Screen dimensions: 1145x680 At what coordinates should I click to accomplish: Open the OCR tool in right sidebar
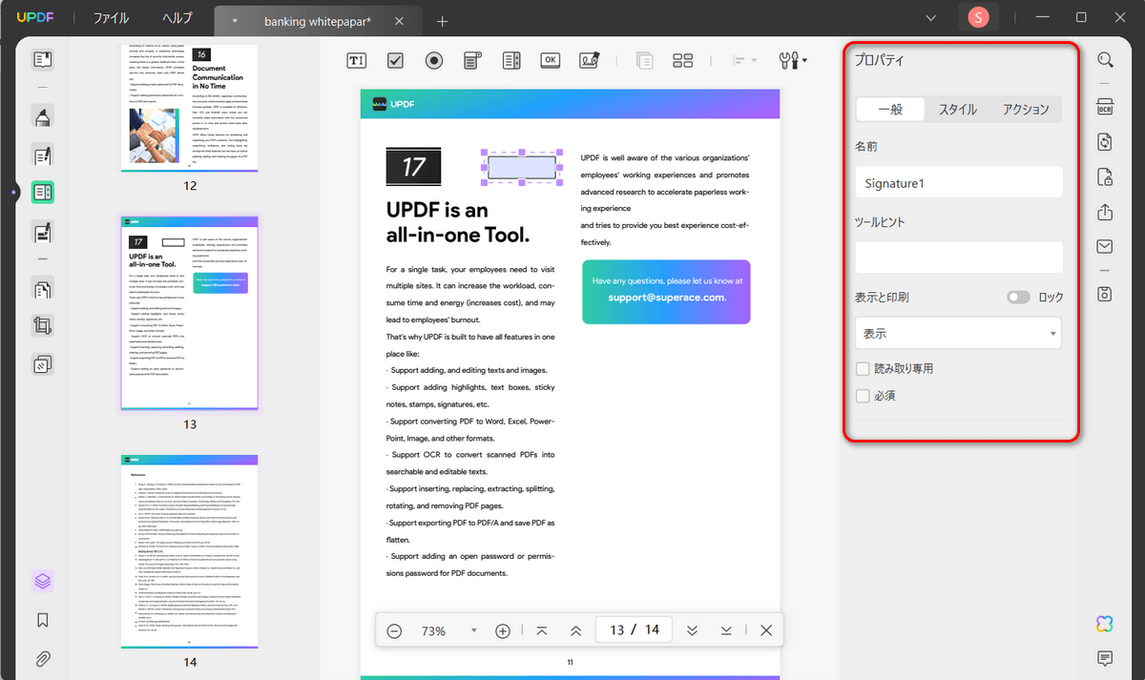click(x=1105, y=106)
